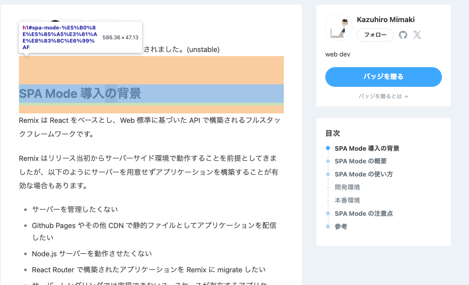Jump to SPA Mode の概要 in the table of contents
This screenshot has width=469, height=285.
coord(361,161)
